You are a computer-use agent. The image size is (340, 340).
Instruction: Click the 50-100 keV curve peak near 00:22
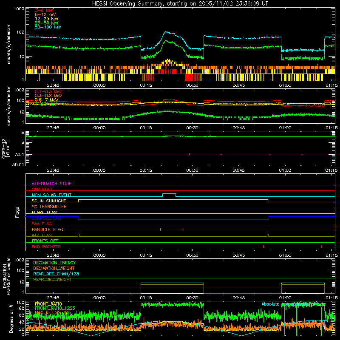coord(166,32)
